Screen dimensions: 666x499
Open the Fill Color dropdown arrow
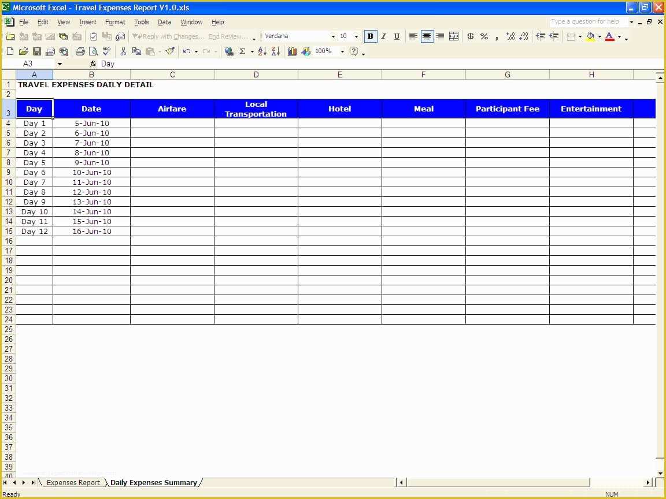[x=600, y=36]
